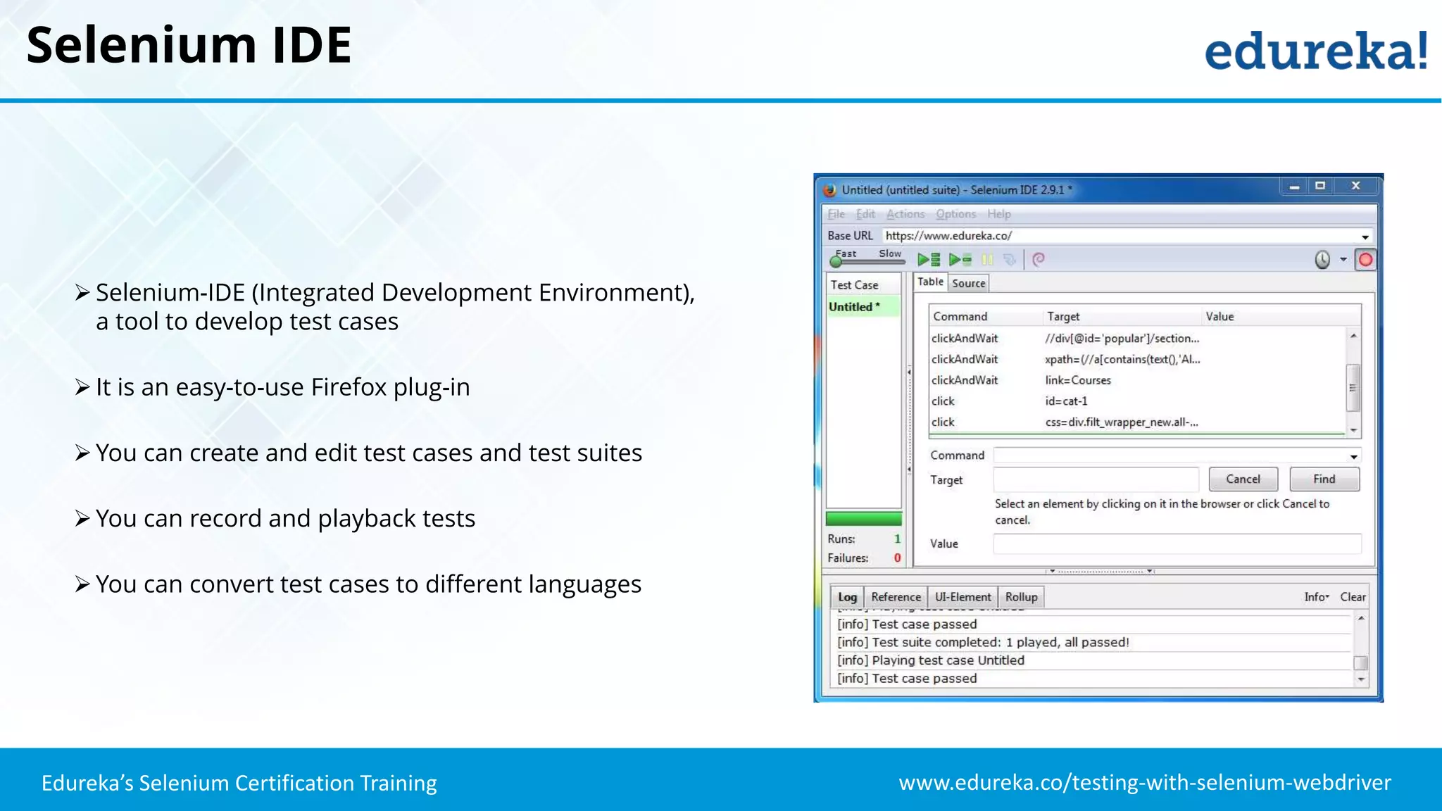Toggle the red Record button
The image size is (1442, 811).
(x=1365, y=260)
